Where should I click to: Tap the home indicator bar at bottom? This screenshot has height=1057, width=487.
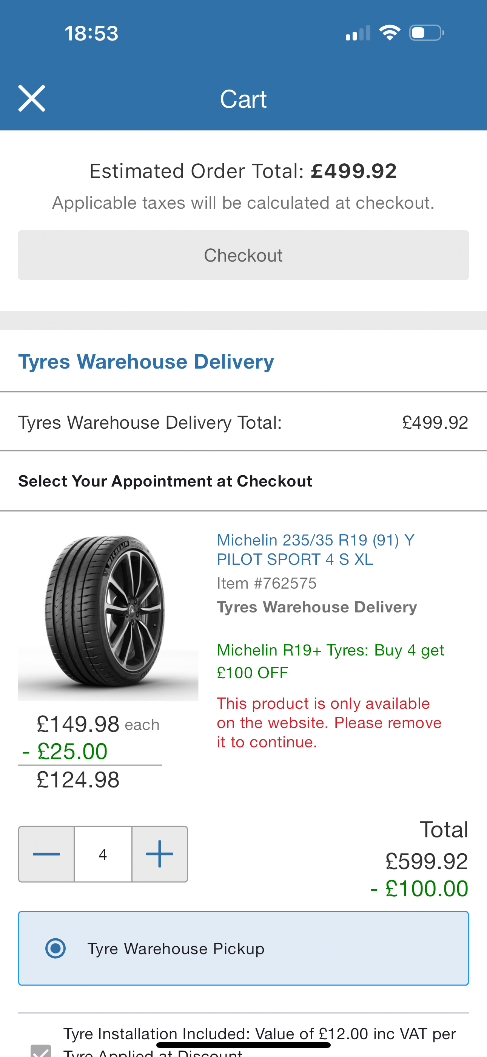(243, 1045)
